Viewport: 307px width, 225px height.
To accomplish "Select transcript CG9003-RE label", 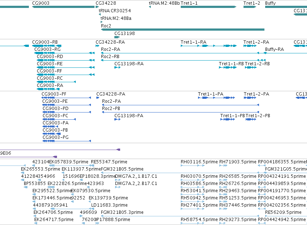I will point(50,64).
